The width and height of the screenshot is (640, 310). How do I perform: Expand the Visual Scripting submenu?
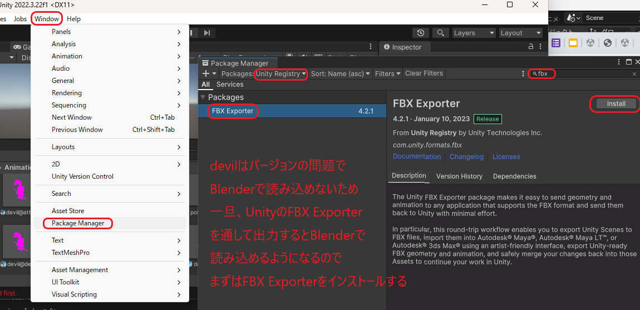(x=110, y=294)
